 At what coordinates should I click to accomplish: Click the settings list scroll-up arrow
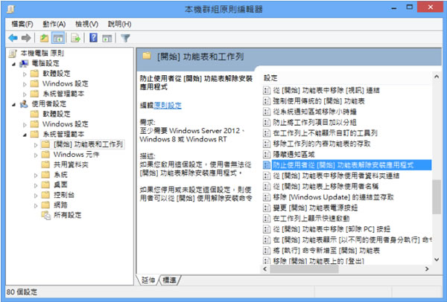click(x=436, y=77)
